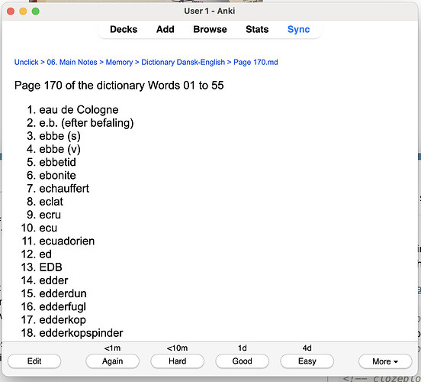This screenshot has height=382, width=421.
Task: Select list entry EDB
Action: [x=51, y=267]
